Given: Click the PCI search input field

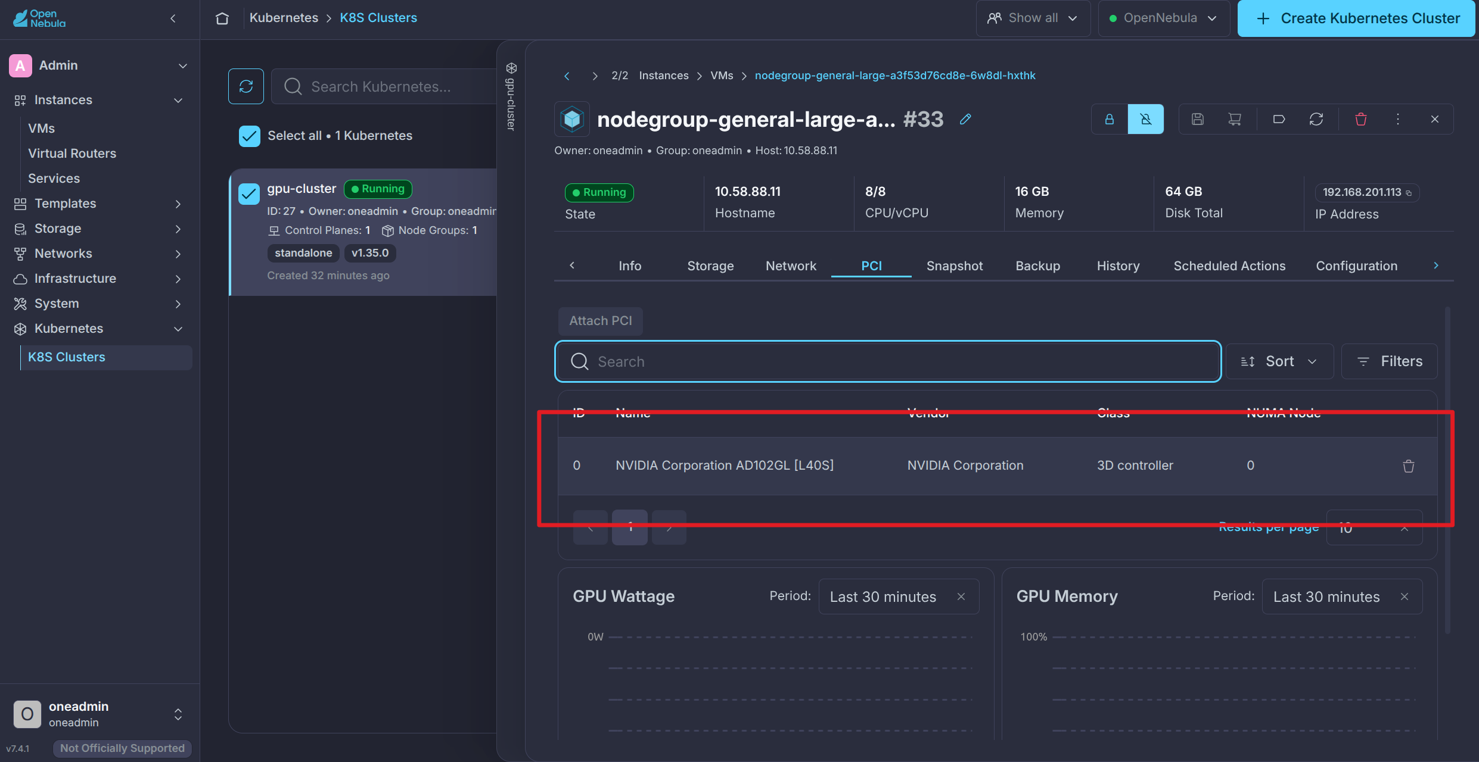Looking at the screenshot, I should (x=888, y=361).
